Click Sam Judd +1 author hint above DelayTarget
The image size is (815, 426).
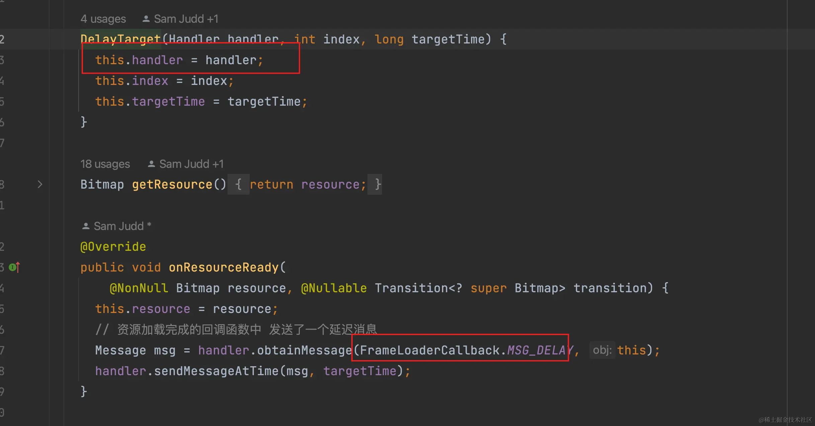coord(186,19)
